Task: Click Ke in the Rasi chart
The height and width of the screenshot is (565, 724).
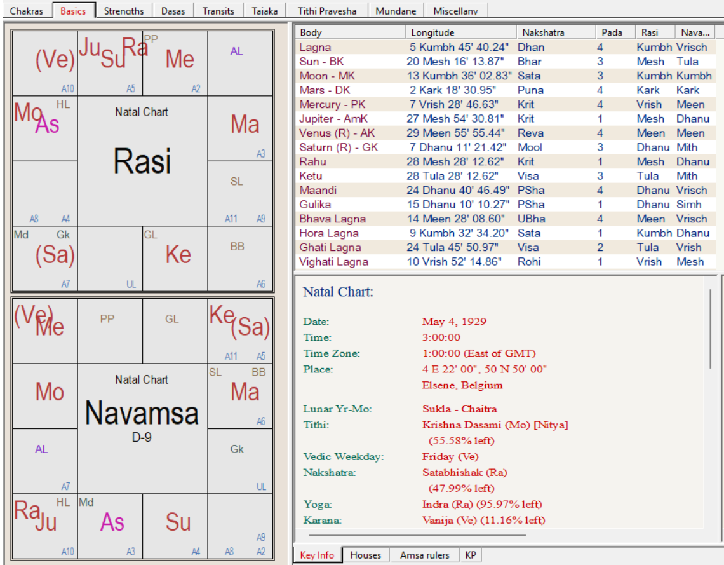Action: point(178,255)
